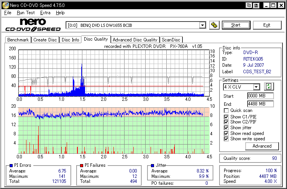Switch to Advanced Disc Quality tab
287x189 pixels.
pos(135,40)
